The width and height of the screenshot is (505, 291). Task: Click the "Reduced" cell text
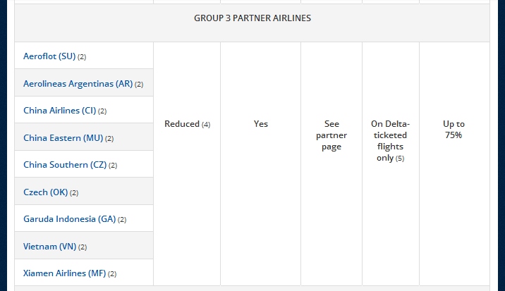182,124
